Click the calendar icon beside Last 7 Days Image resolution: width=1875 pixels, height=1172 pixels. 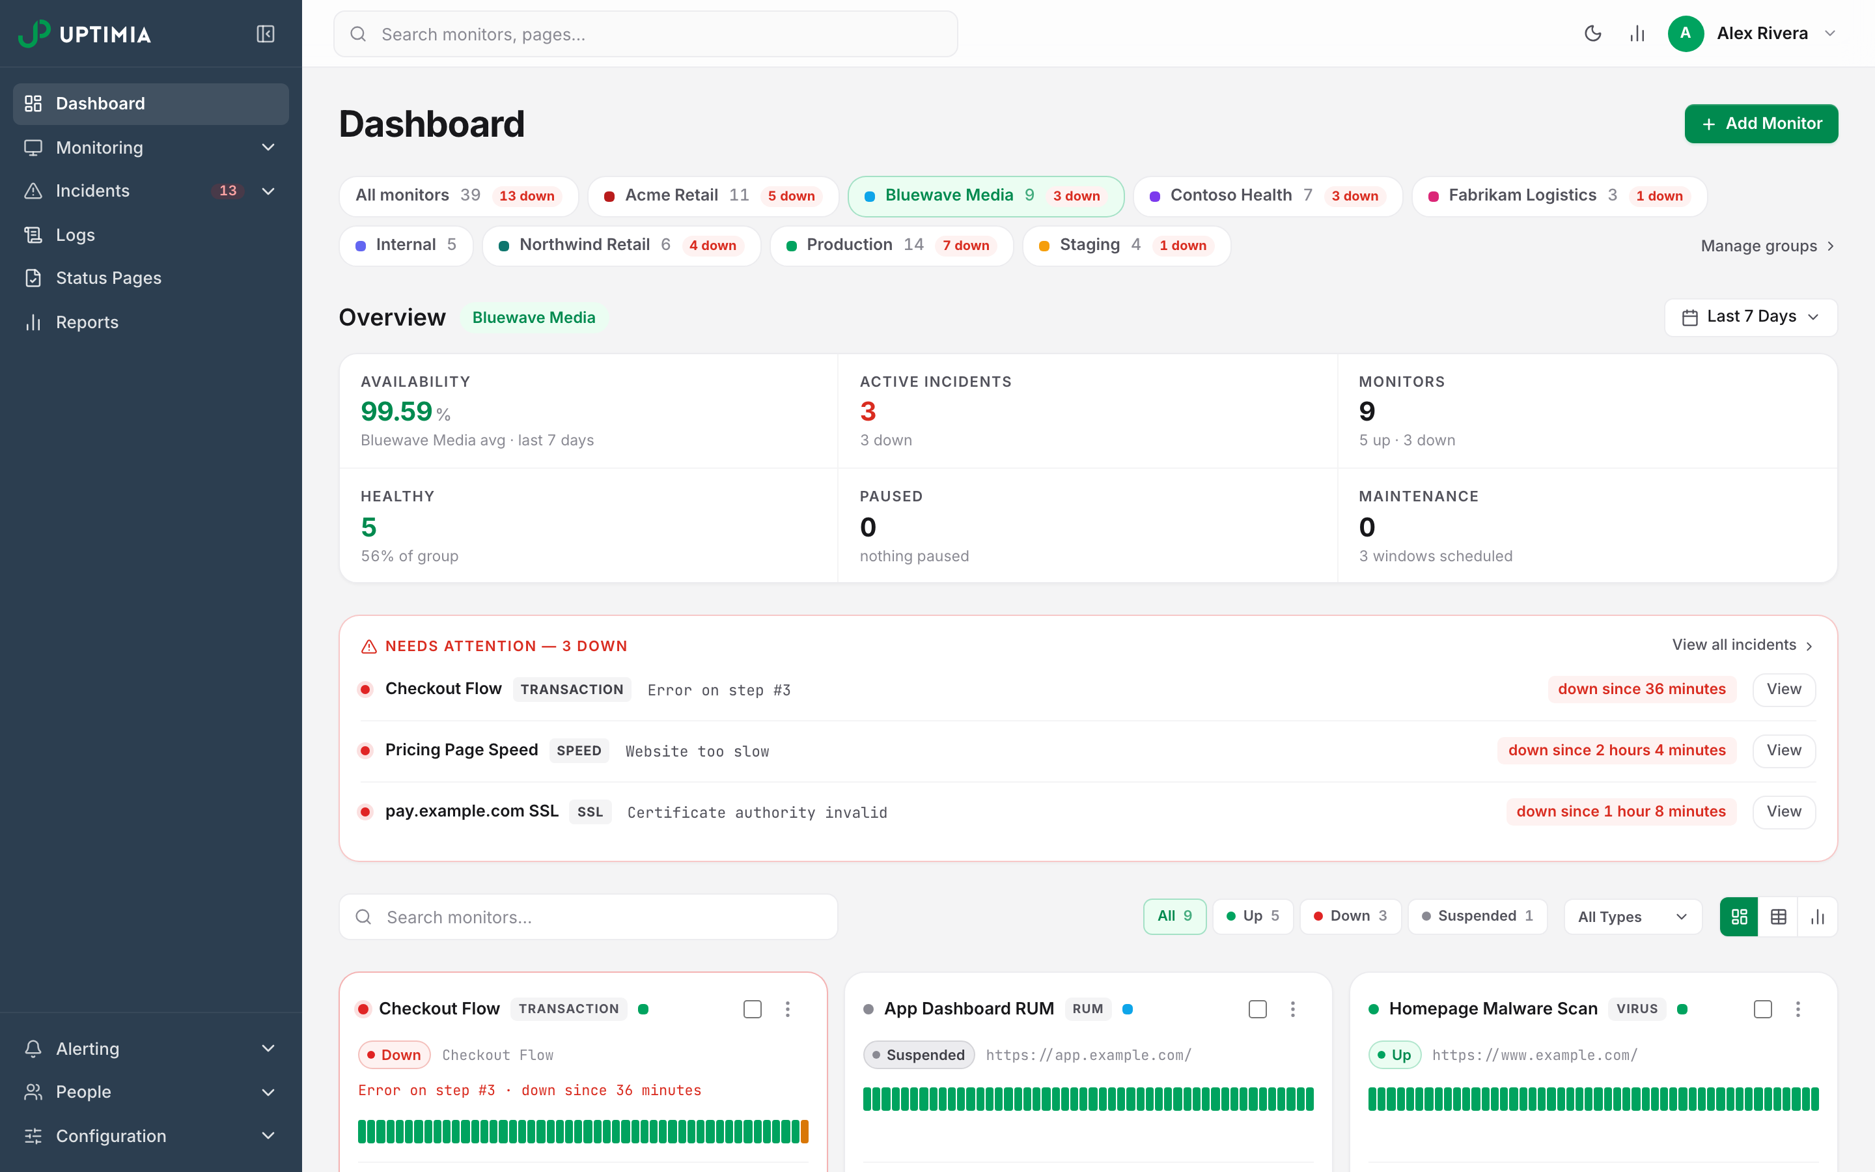[x=1690, y=317]
